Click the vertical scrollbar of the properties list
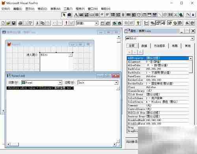Image resolution: width=197 pixels, height=154 pixels. (x=191, y=95)
